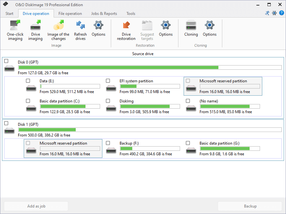Go to the Tools tab

point(131,14)
